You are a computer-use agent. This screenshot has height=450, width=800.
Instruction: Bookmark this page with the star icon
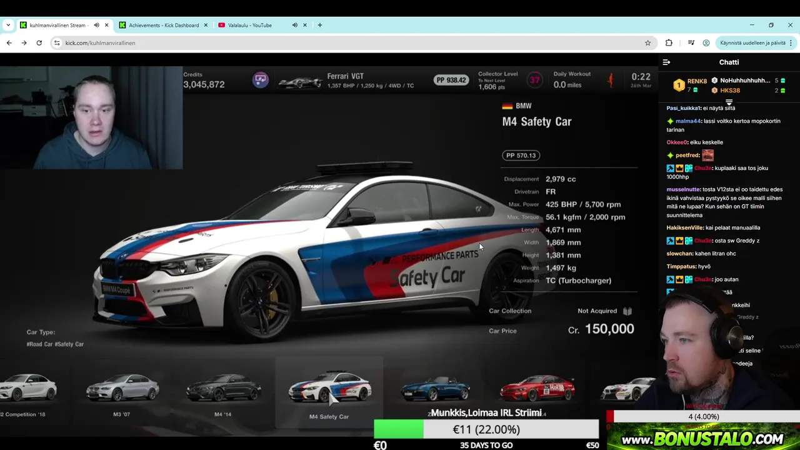pos(647,42)
